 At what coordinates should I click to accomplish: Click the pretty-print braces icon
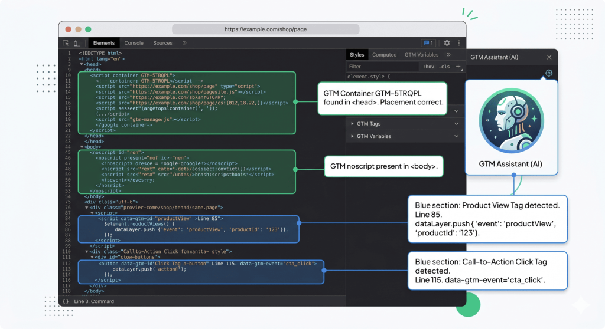pyautogui.click(x=66, y=301)
